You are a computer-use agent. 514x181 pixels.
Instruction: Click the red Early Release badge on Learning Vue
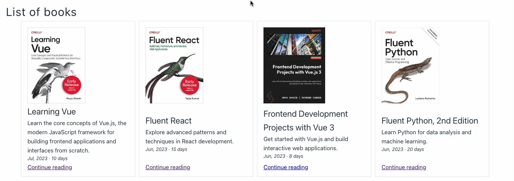(x=71, y=85)
